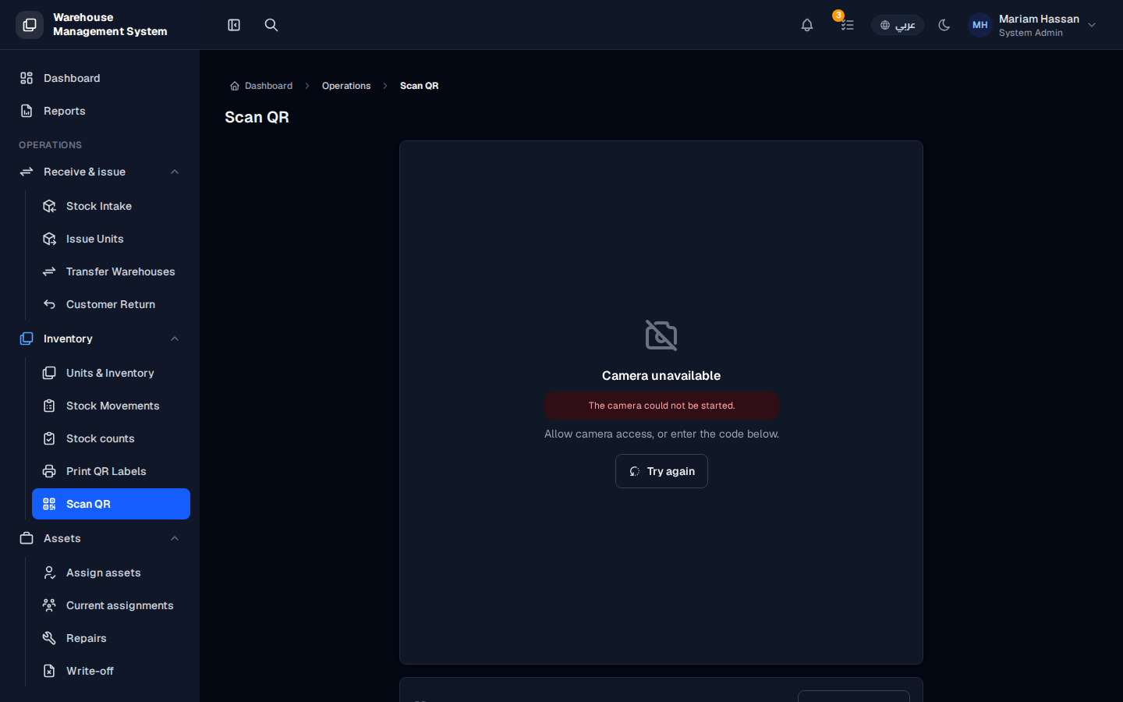
Task: Go to Issue Units
Action: tap(111, 239)
